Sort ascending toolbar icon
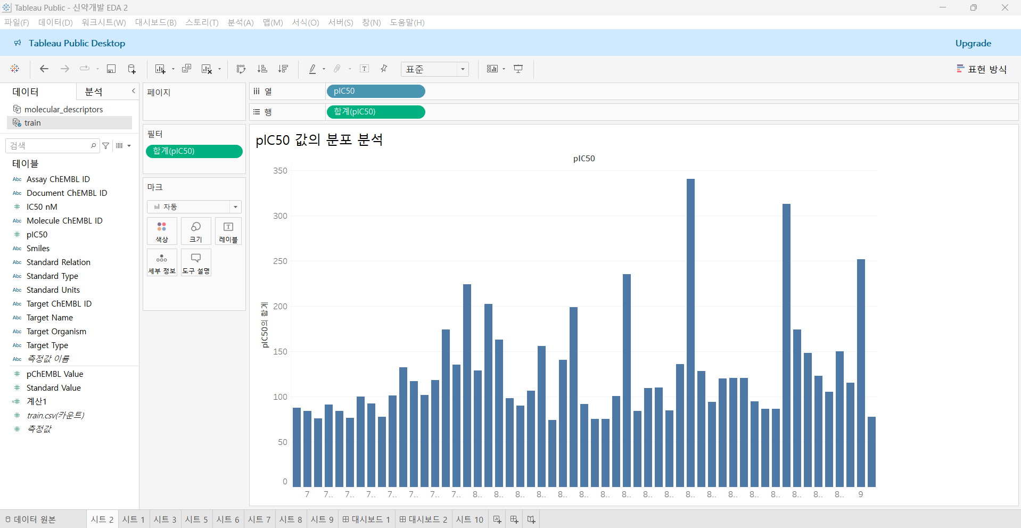This screenshot has height=528, width=1021. pos(262,69)
